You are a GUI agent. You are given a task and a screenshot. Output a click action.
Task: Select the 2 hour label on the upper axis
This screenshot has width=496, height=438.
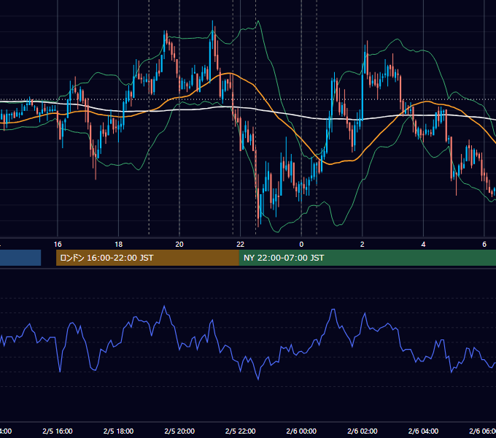tap(363, 245)
